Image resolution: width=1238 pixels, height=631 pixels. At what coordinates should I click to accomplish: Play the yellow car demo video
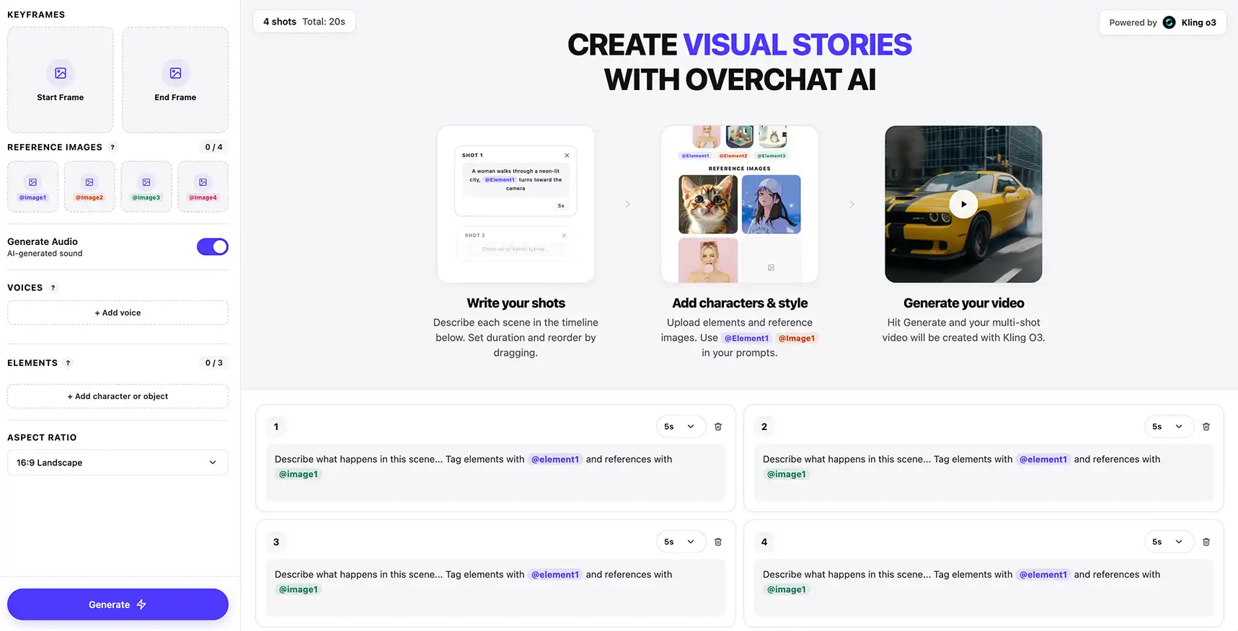[x=963, y=204]
